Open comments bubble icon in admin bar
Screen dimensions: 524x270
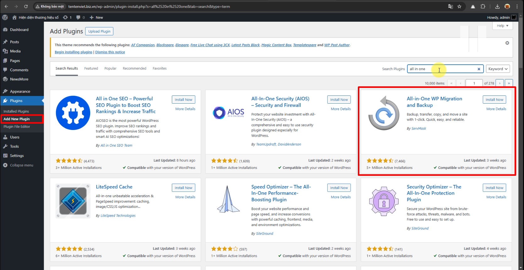(80, 17)
